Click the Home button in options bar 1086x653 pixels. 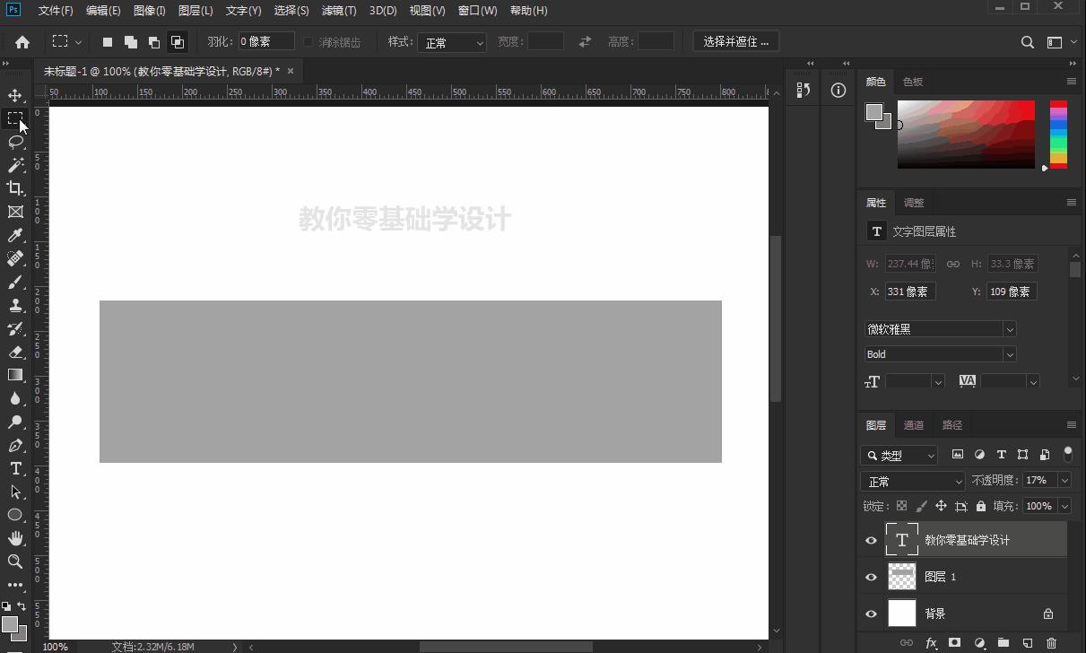(22, 40)
